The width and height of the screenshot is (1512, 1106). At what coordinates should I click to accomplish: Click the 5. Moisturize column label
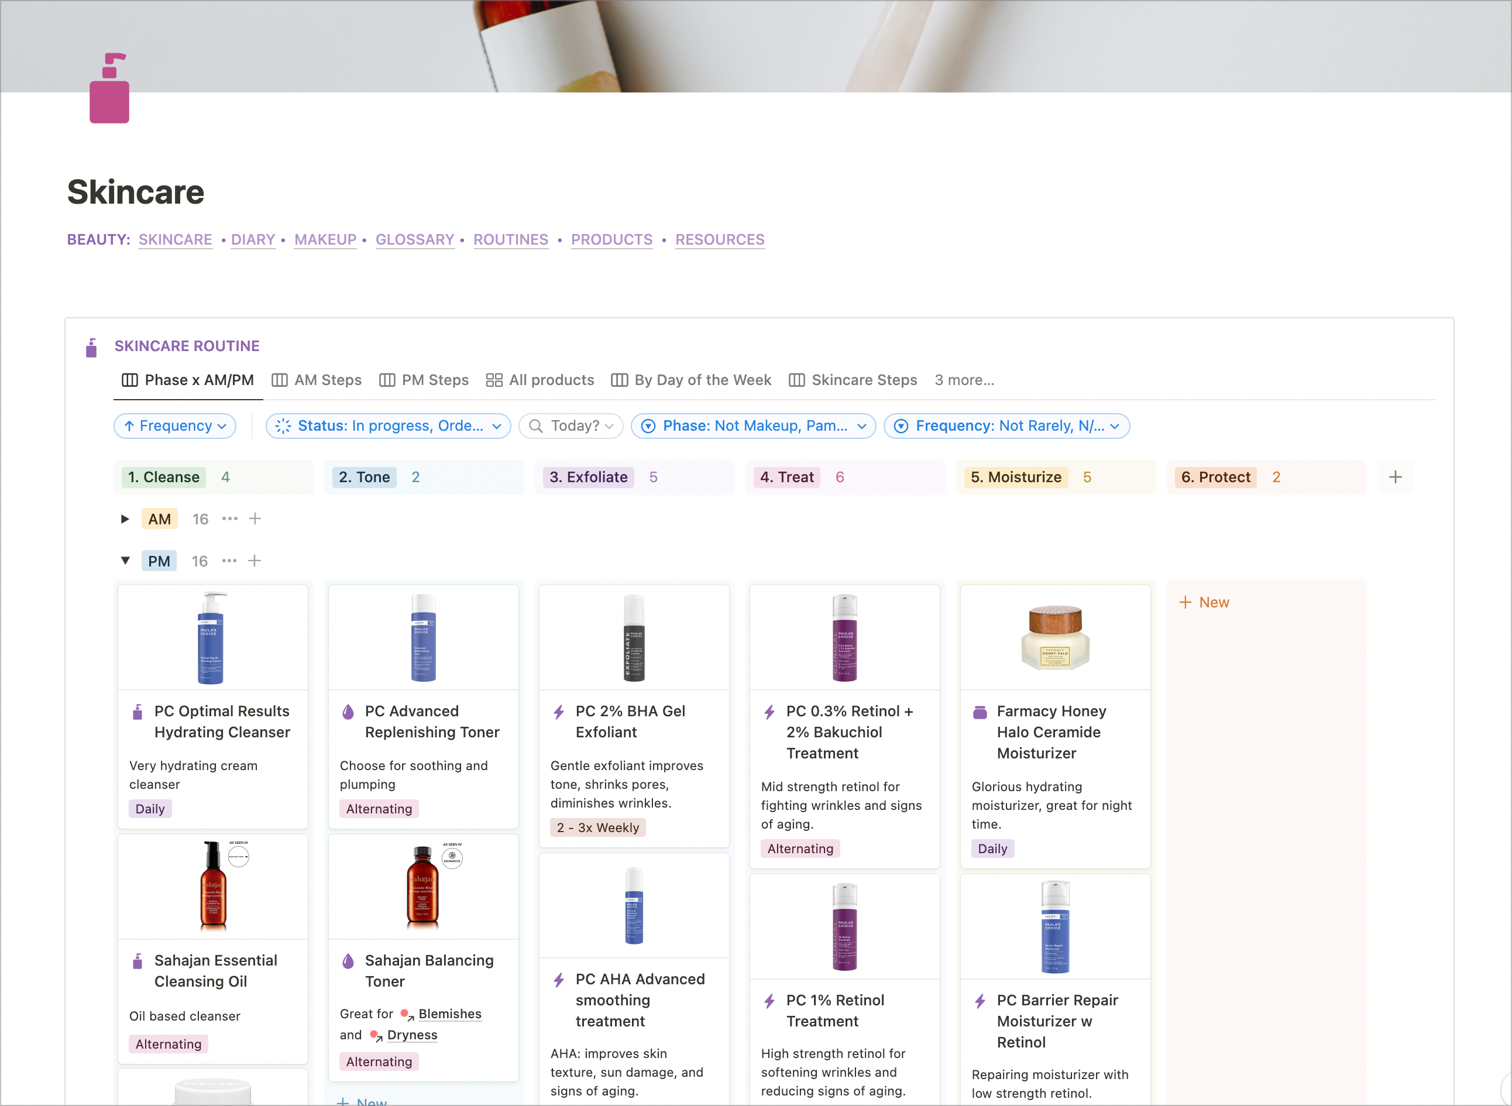[1016, 478]
